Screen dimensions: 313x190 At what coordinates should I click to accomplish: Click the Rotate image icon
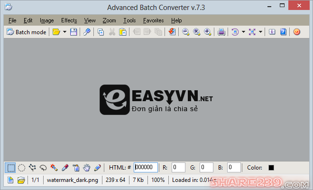(235, 32)
